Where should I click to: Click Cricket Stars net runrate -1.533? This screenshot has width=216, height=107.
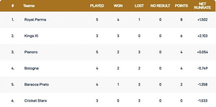(x=202, y=101)
